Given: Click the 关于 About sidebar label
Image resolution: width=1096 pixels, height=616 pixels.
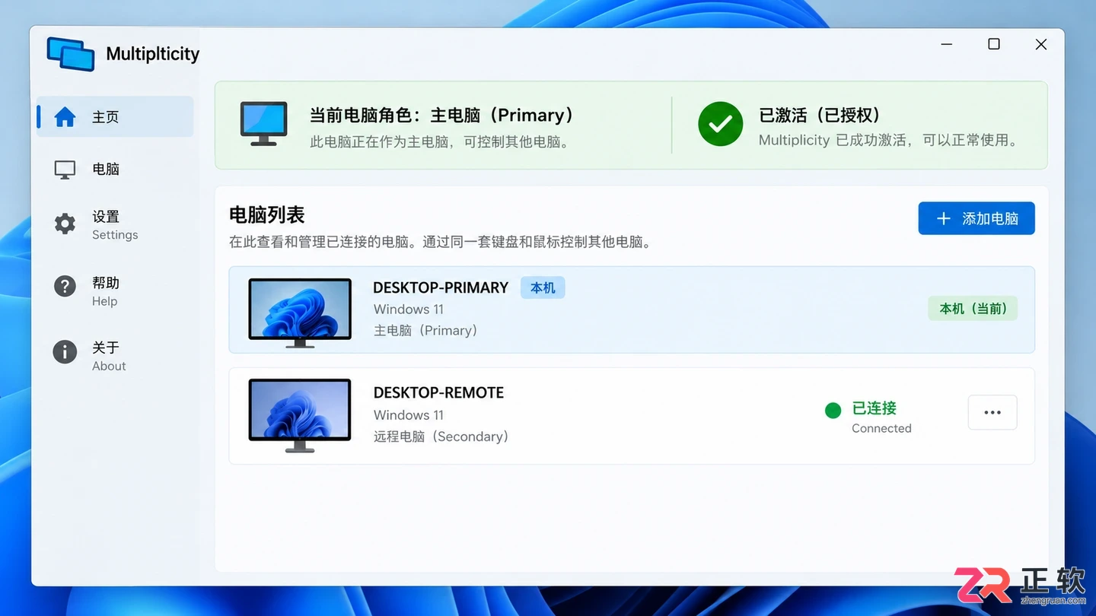Looking at the screenshot, I should click(109, 356).
